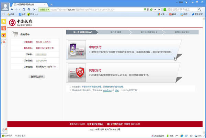Image resolution: width=206 pixels, height=138 pixels.
Task: Click the blue go arrow in address bar
Action: coord(159,10)
